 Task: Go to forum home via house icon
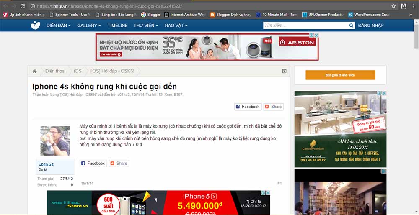pos(34,71)
